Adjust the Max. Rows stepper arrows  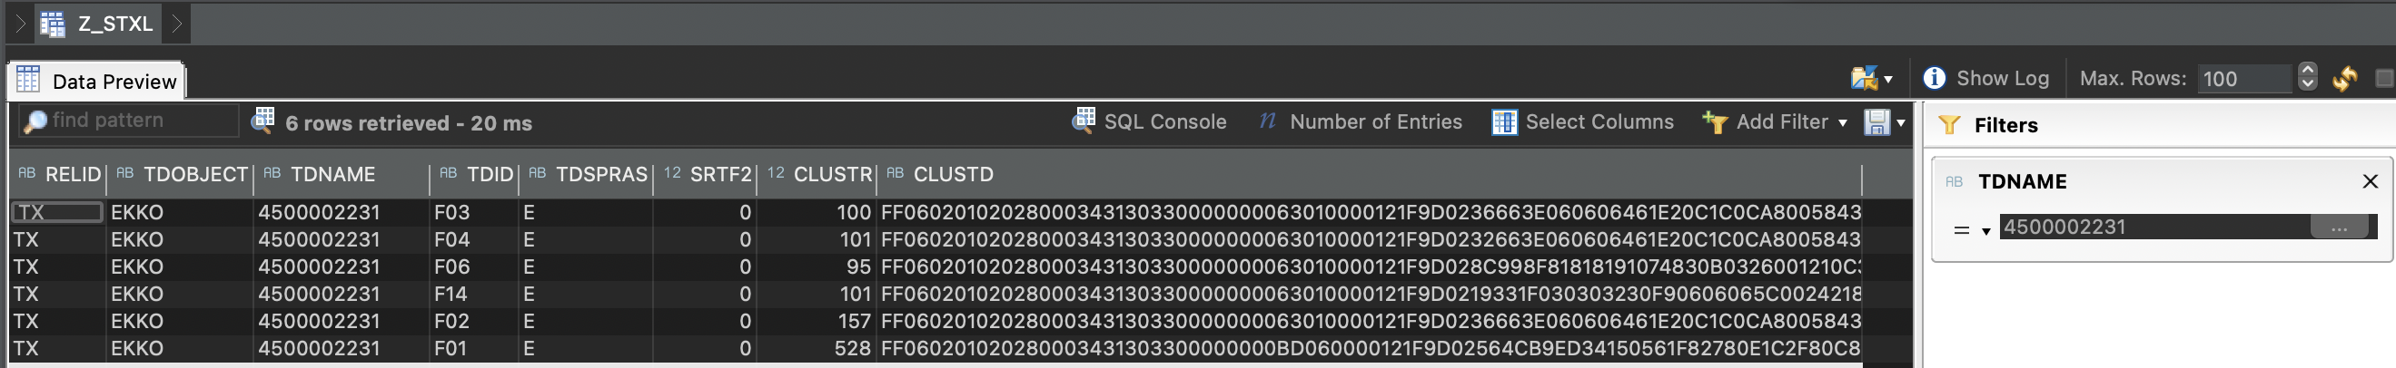[x=2308, y=77]
